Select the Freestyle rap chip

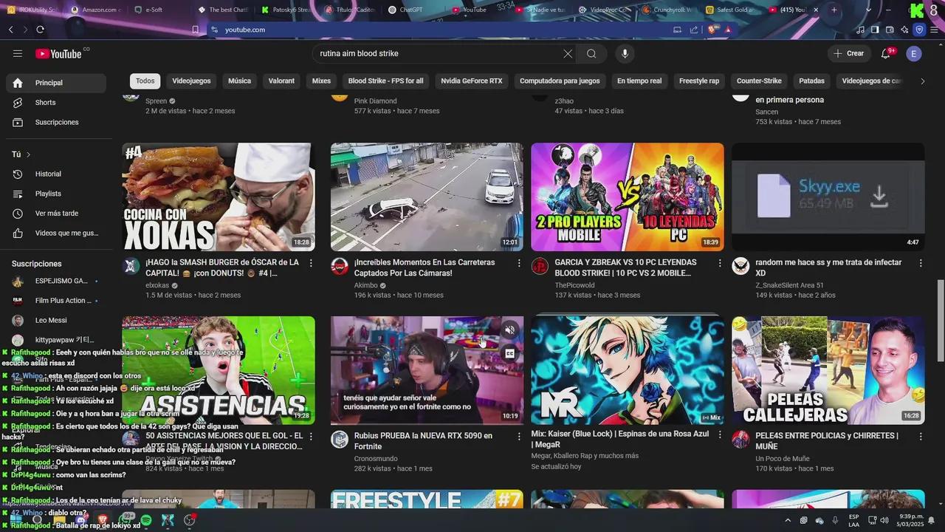[699, 81]
